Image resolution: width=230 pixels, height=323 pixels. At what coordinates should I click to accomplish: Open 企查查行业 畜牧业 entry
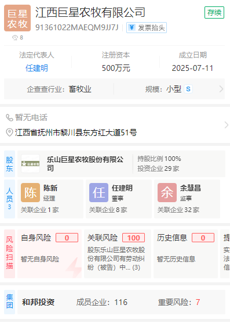pos(59,89)
